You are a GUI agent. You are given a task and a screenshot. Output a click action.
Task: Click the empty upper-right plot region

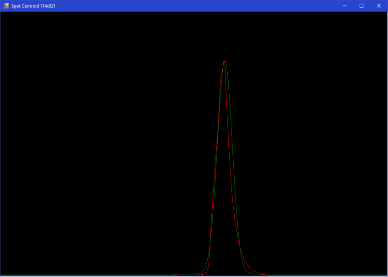click(320, 68)
